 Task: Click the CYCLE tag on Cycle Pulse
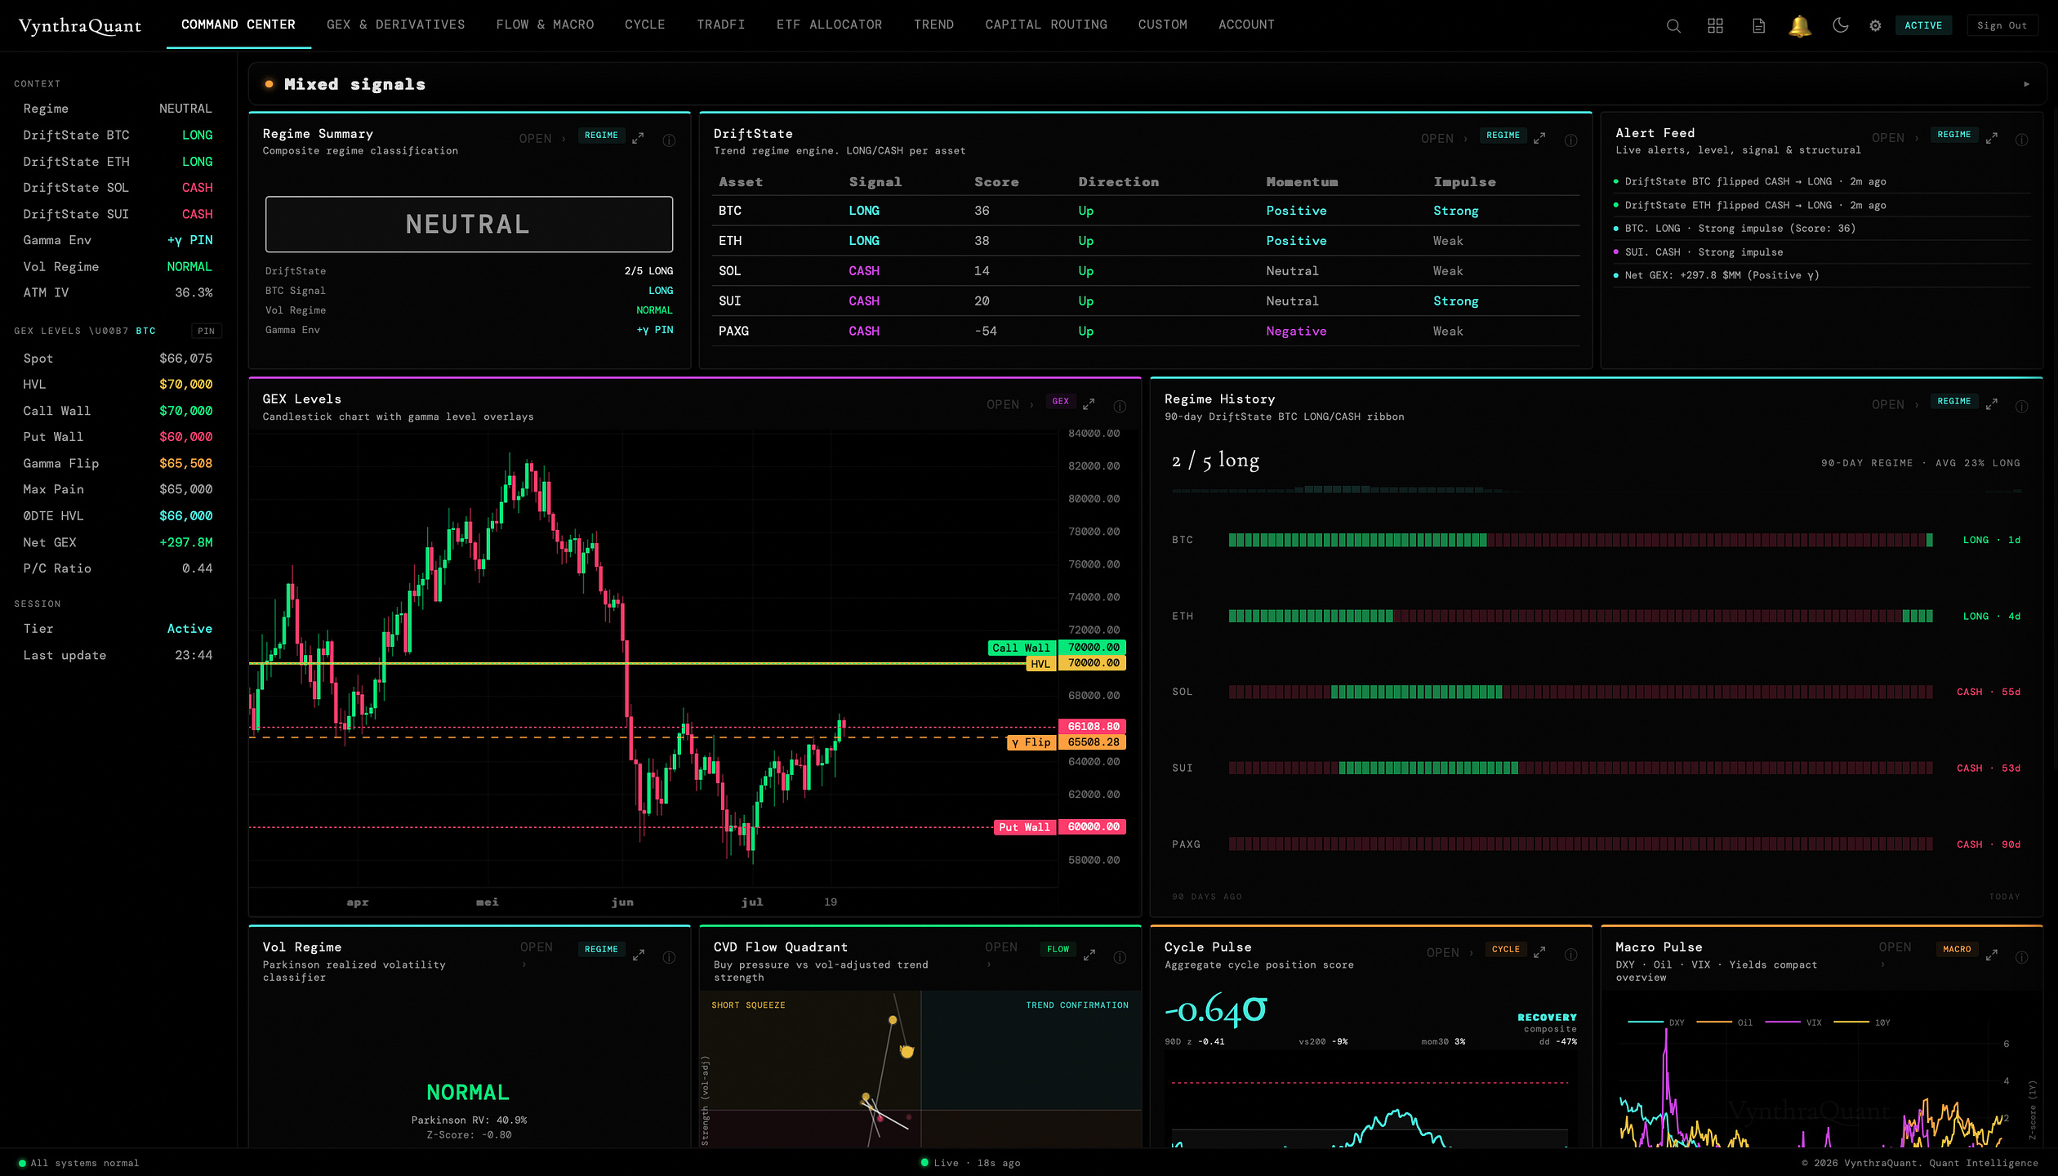click(x=1505, y=949)
